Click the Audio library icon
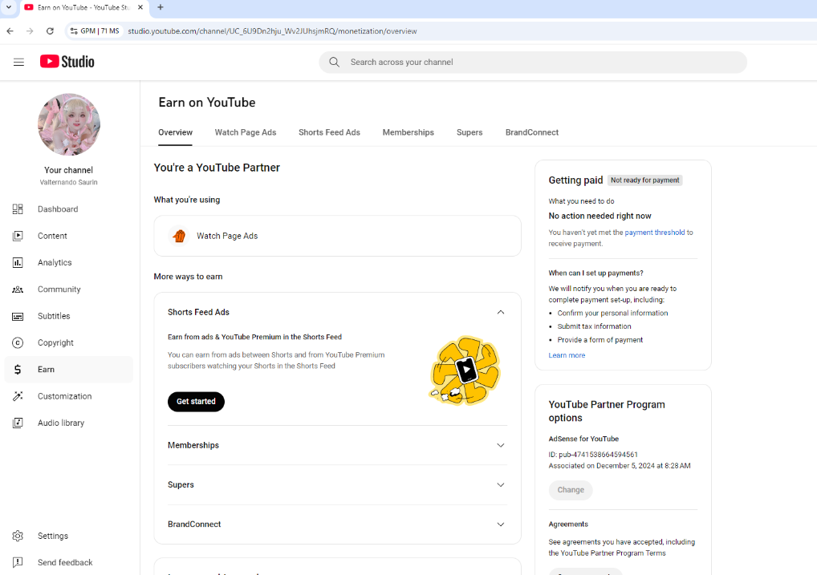 click(18, 423)
